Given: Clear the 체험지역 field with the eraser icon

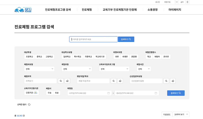Looking at the screenshot, I should tap(67, 81).
